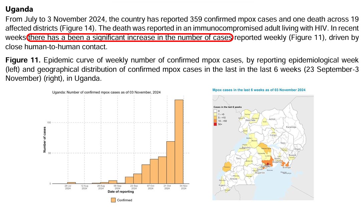Click the "5 - <10" map legend swatch
The width and height of the screenshot is (361, 207).
click(215, 118)
